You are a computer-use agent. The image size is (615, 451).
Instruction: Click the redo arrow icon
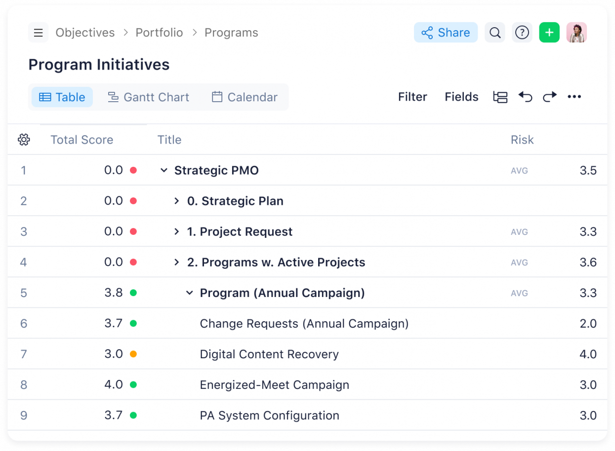[549, 97]
